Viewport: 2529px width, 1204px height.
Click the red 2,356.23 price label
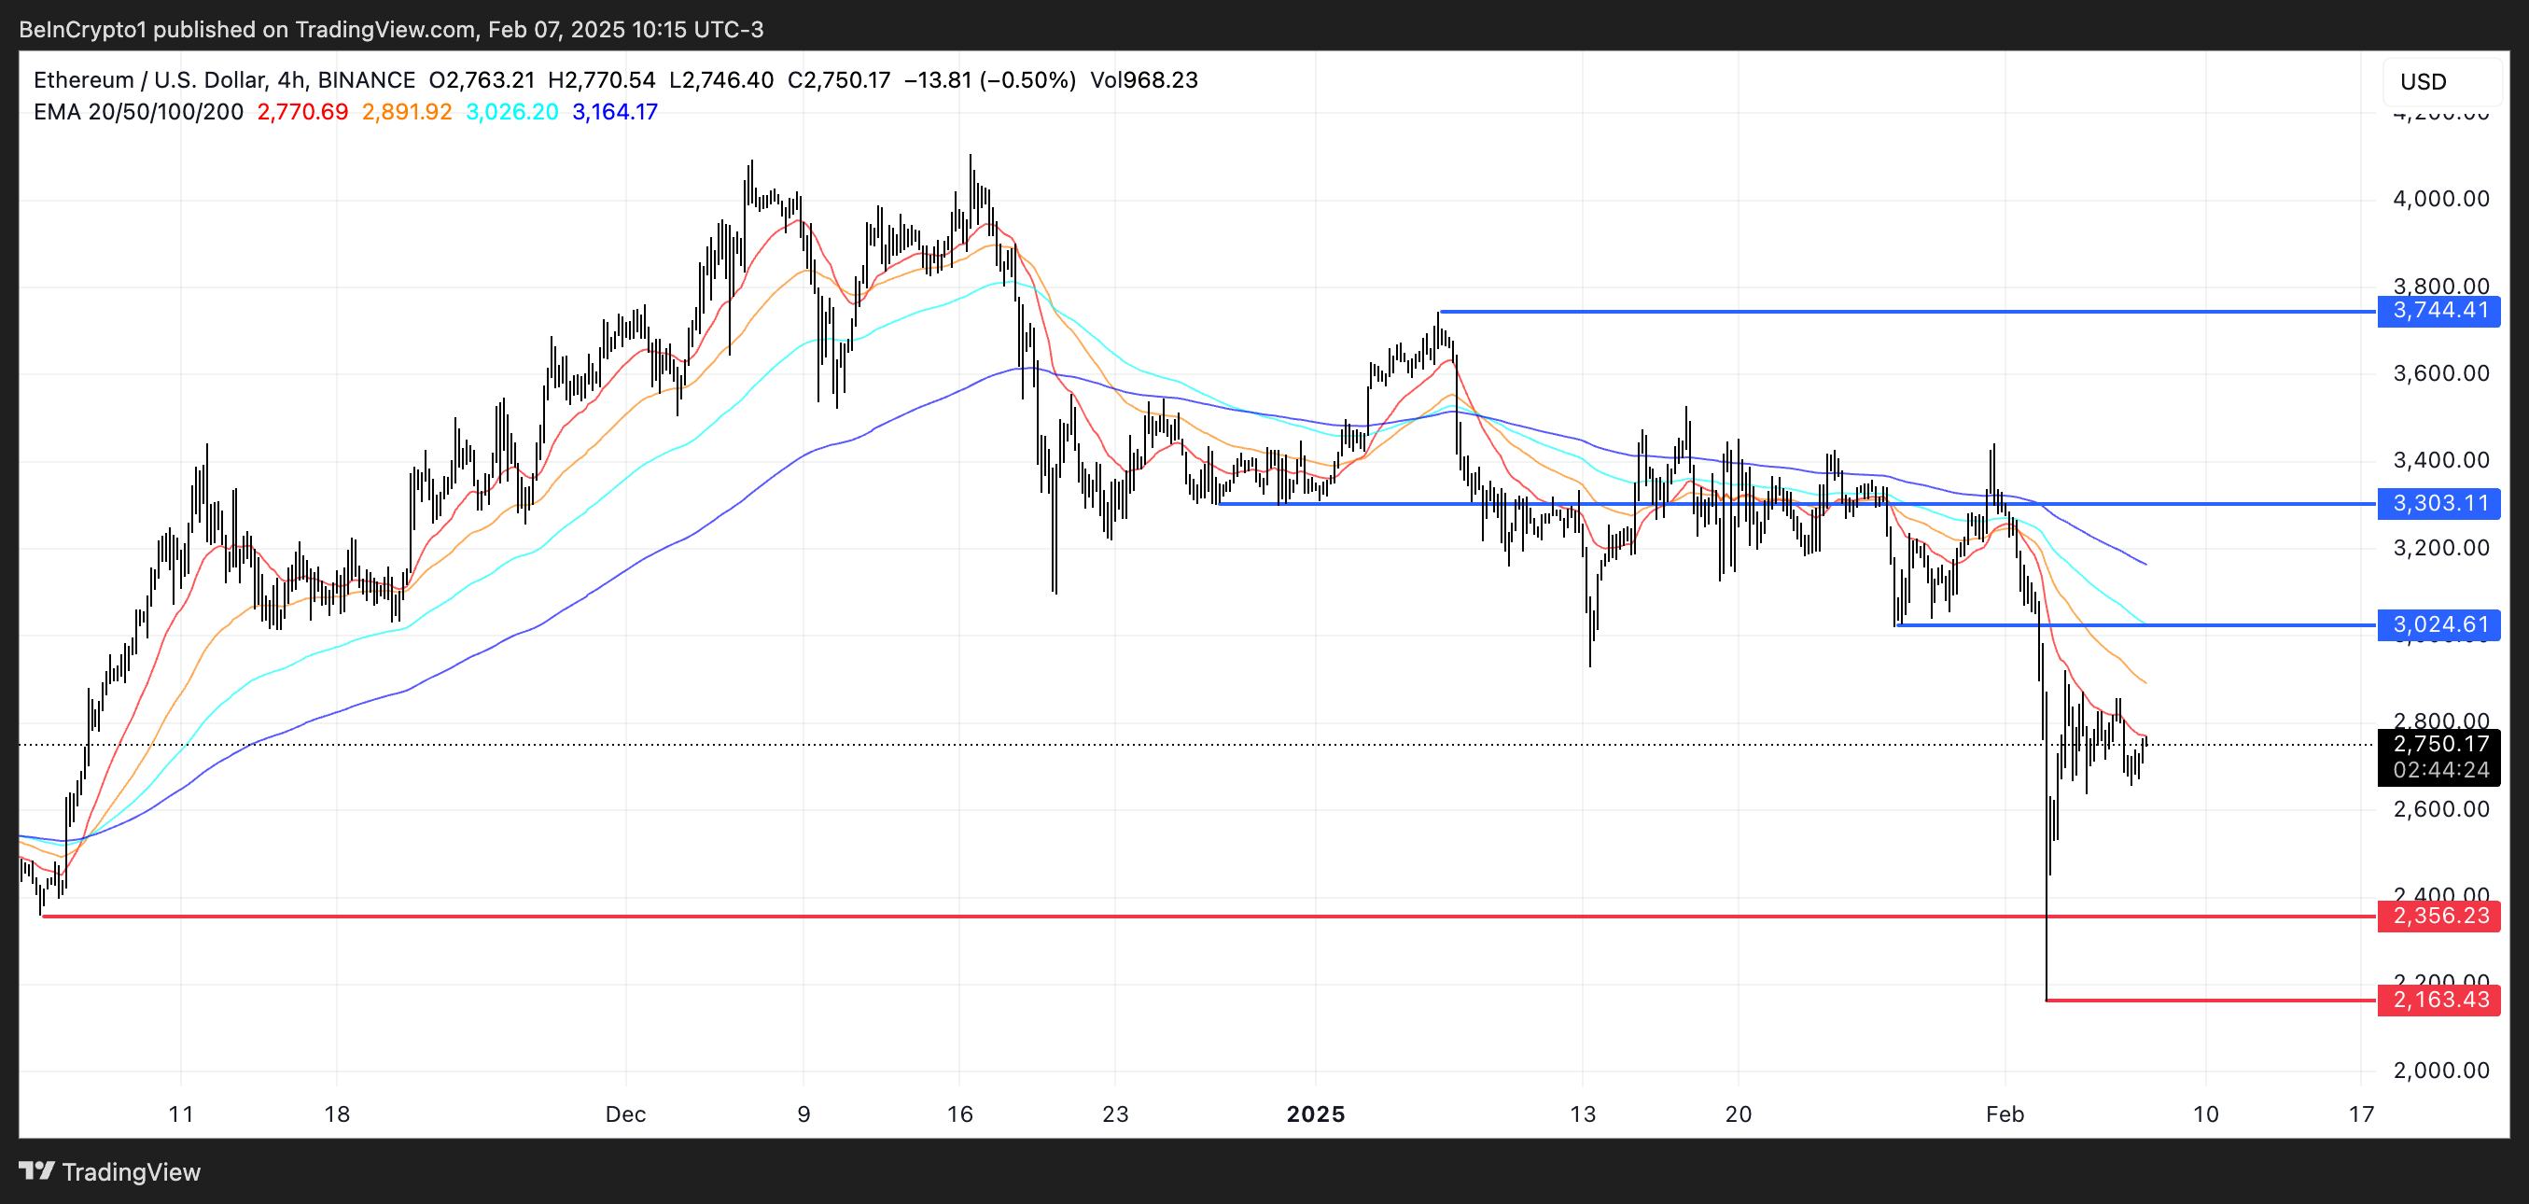[2438, 917]
